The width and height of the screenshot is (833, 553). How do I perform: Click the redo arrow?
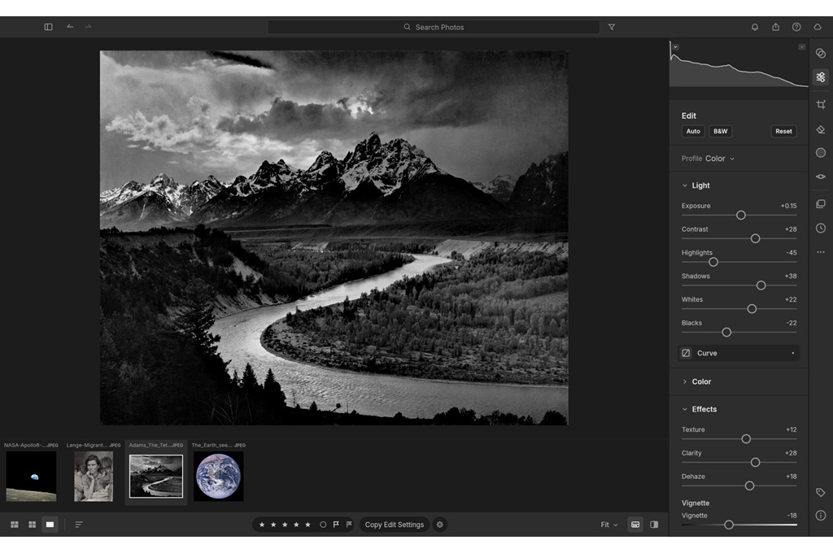pyautogui.click(x=88, y=27)
